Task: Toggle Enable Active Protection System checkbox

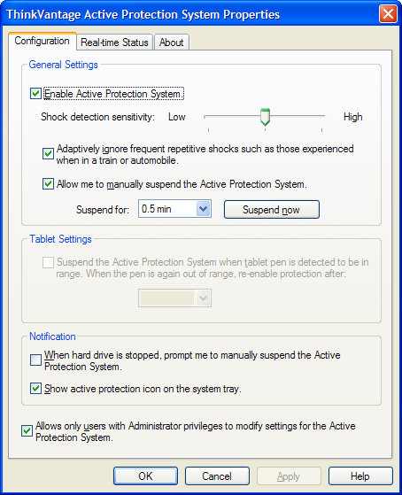Action: coord(35,94)
